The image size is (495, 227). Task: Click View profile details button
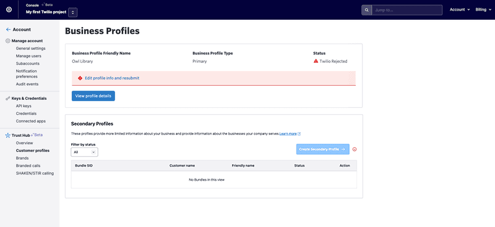[x=93, y=96]
